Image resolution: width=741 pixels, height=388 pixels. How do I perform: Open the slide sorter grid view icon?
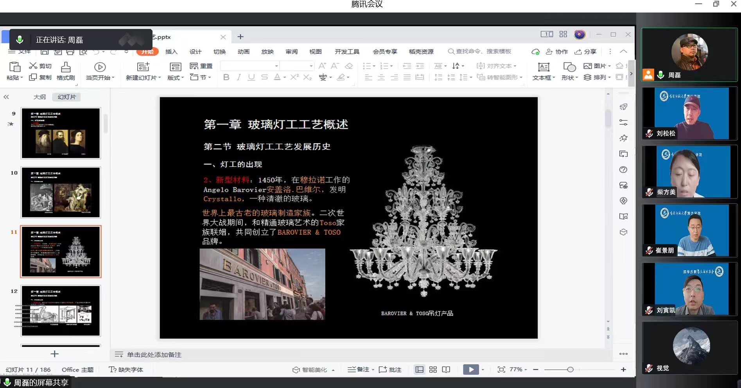[433, 370]
